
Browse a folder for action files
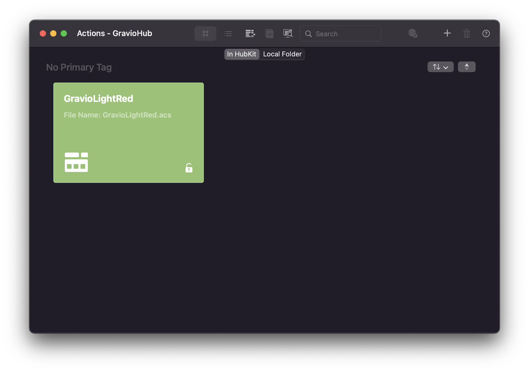(288, 33)
